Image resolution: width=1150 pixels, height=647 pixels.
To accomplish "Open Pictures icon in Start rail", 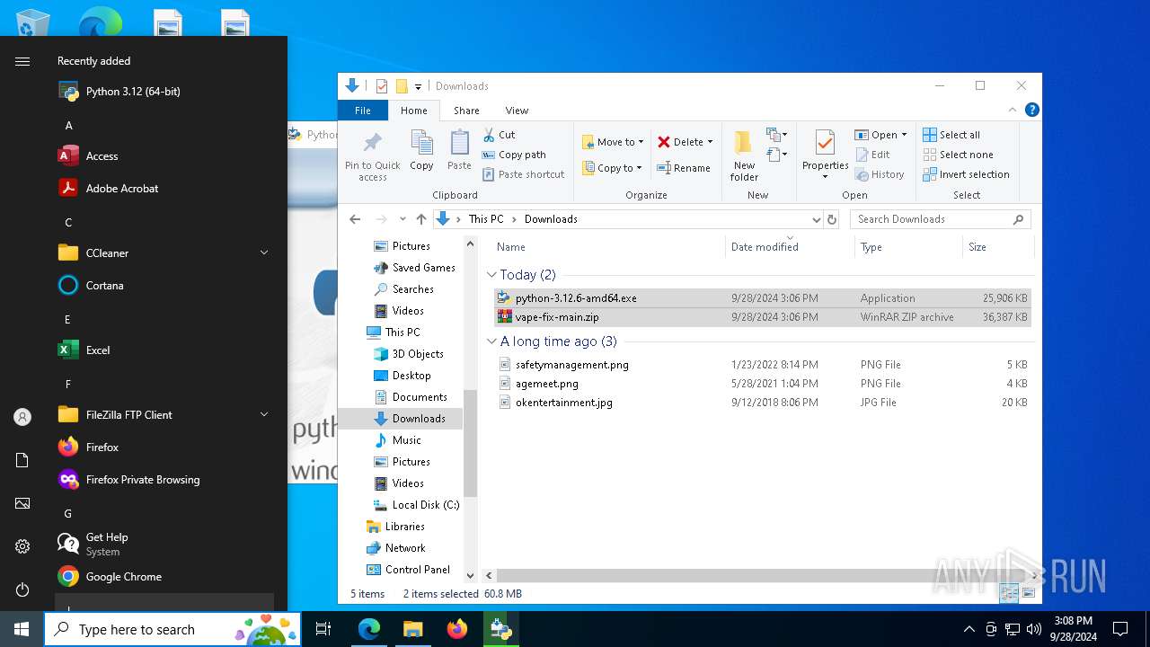I will [x=22, y=503].
